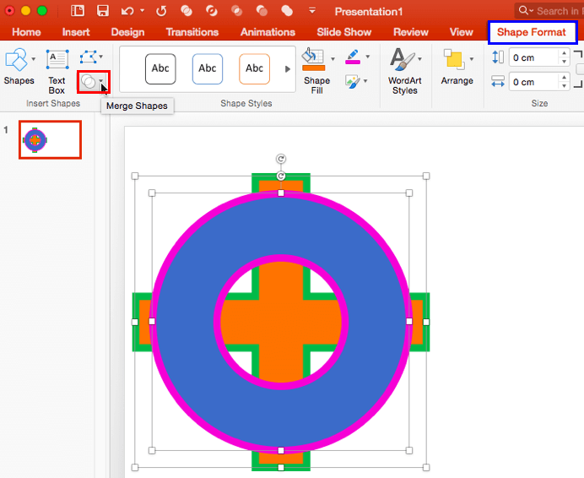
Task: Select the Shape Format tab
Action: [532, 32]
